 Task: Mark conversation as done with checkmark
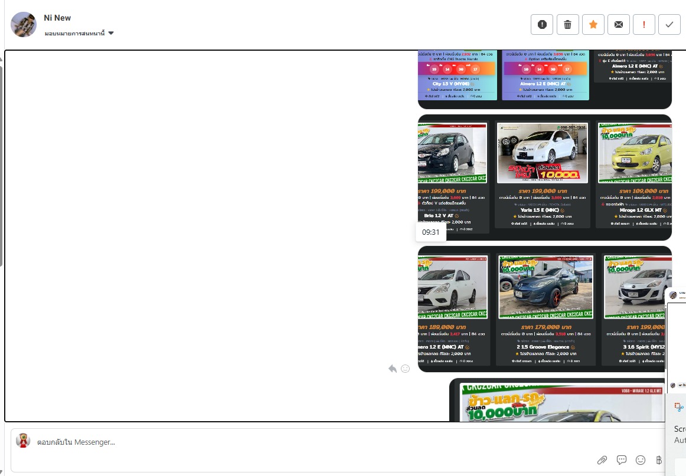[669, 24]
